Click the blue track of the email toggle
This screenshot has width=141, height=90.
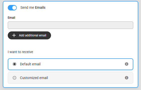(x=10, y=8)
